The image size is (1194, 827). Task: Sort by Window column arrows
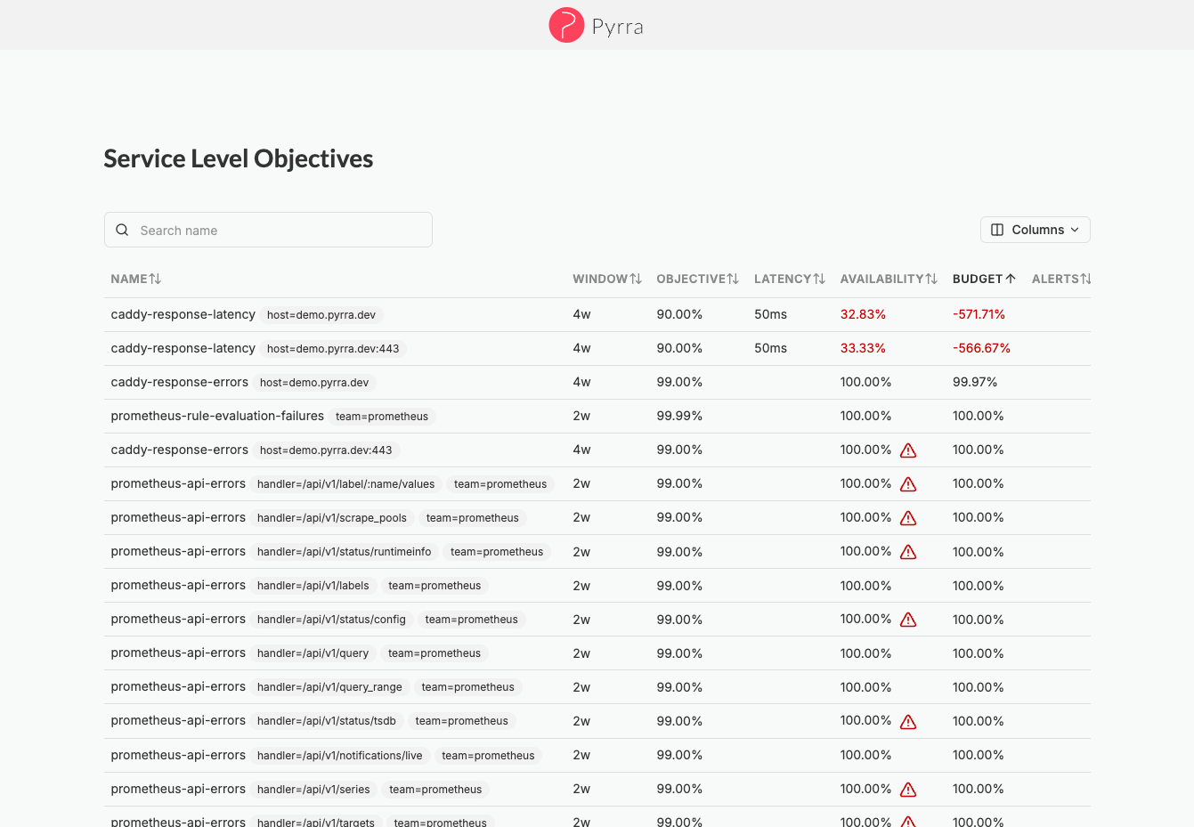pyautogui.click(x=636, y=279)
